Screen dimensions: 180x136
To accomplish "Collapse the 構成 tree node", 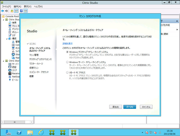I will pyautogui.click(x=7, y=39).
